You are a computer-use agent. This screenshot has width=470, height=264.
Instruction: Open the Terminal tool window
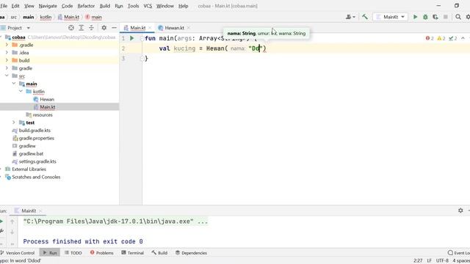[132, 253]
